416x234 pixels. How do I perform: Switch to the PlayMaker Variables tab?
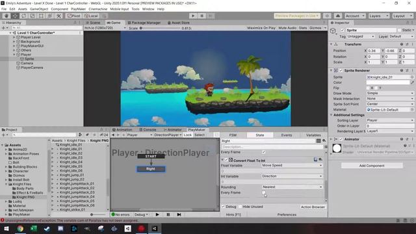tap(313, 135)
